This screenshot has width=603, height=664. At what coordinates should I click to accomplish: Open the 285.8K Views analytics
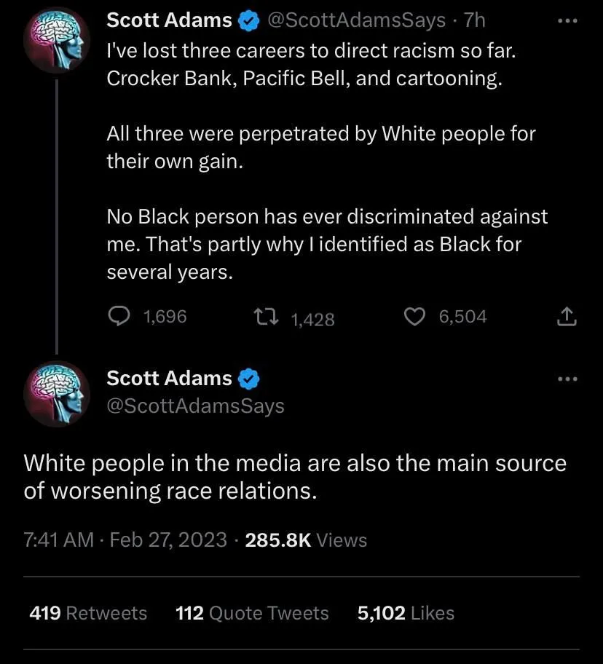click(x=307, y=540)
